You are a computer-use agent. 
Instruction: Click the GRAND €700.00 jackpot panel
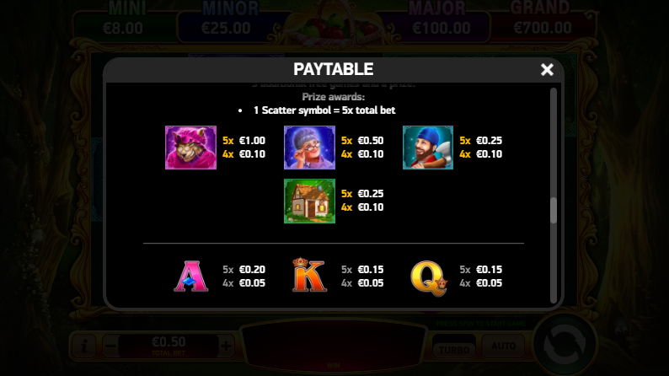[543, 22]
